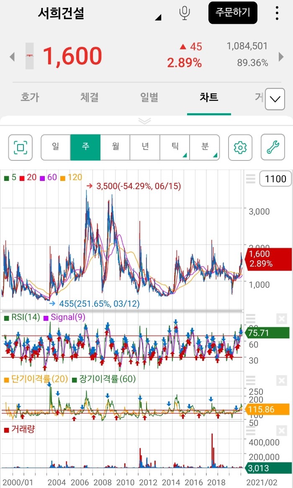Open 거래량 panel hamburger menu
The height and width of the screenshot is (488, 293).
pos(251,431)
